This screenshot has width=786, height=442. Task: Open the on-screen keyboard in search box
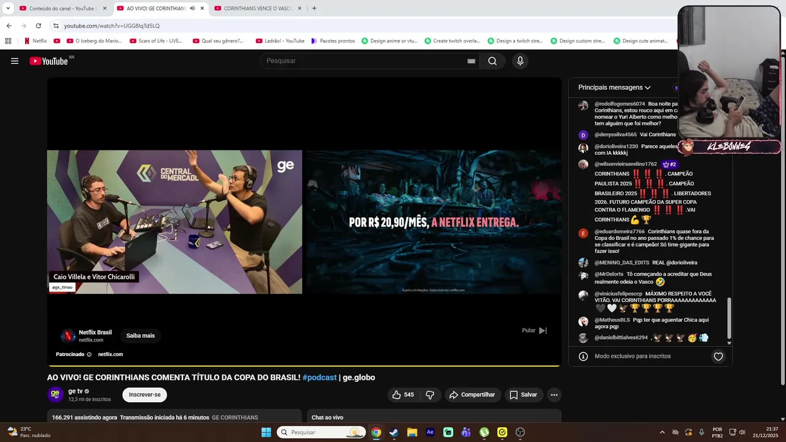click(471, 61)
